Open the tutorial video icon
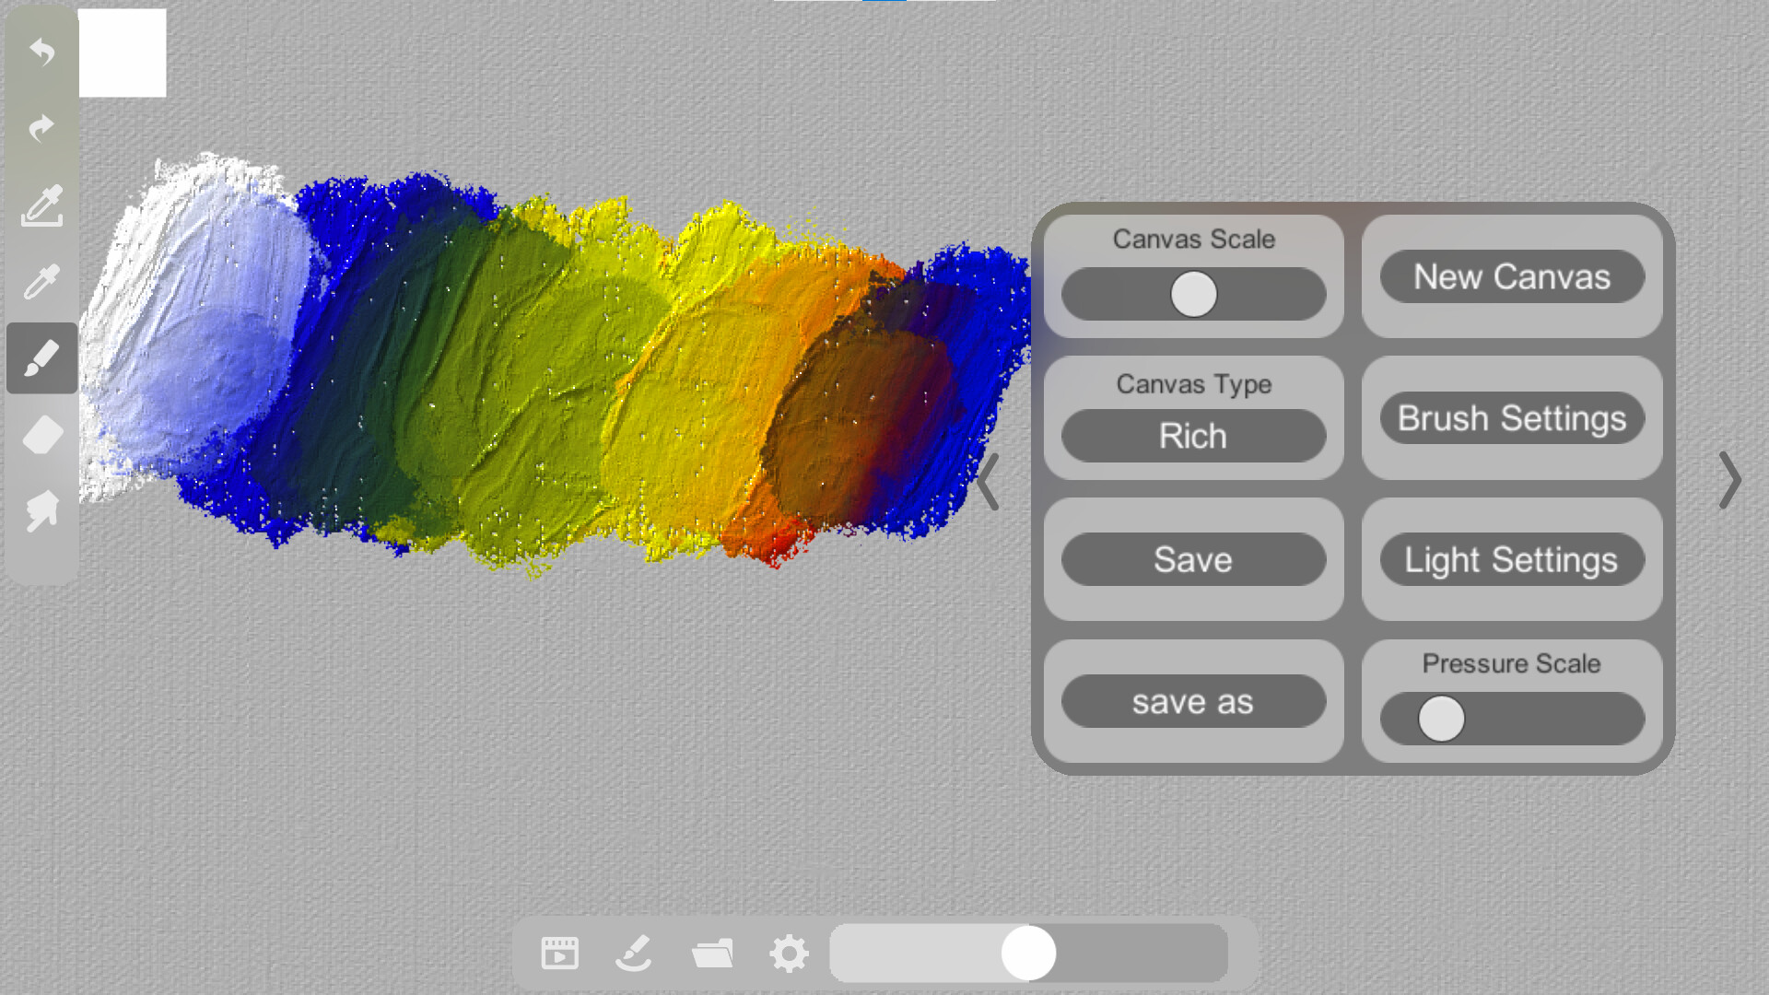 click(559, 954)
